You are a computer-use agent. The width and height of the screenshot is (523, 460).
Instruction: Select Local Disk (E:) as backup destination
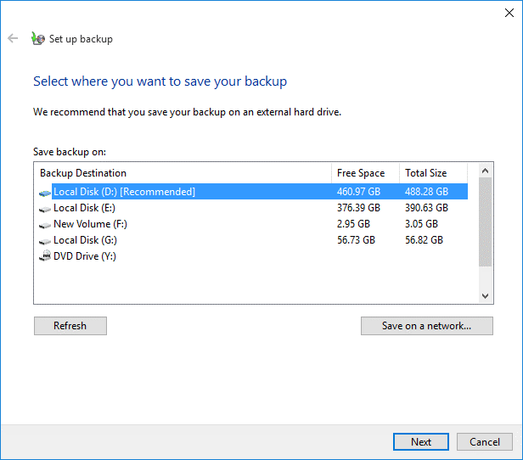[84, 208]
